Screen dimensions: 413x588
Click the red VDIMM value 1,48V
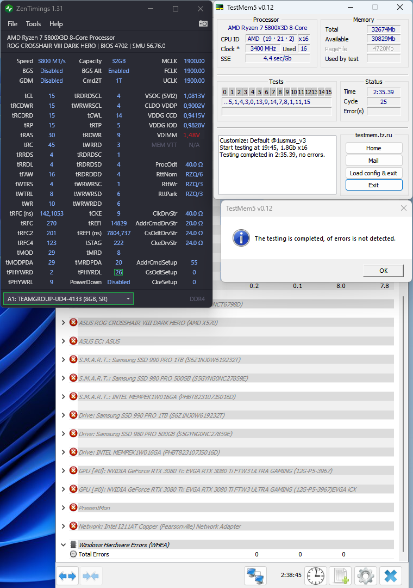click(x=191, y=135)
